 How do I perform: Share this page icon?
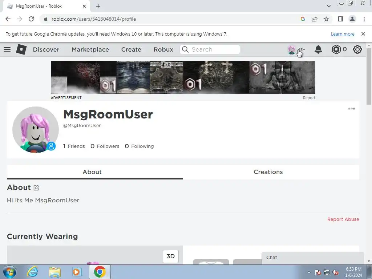(x=315, y=19)
